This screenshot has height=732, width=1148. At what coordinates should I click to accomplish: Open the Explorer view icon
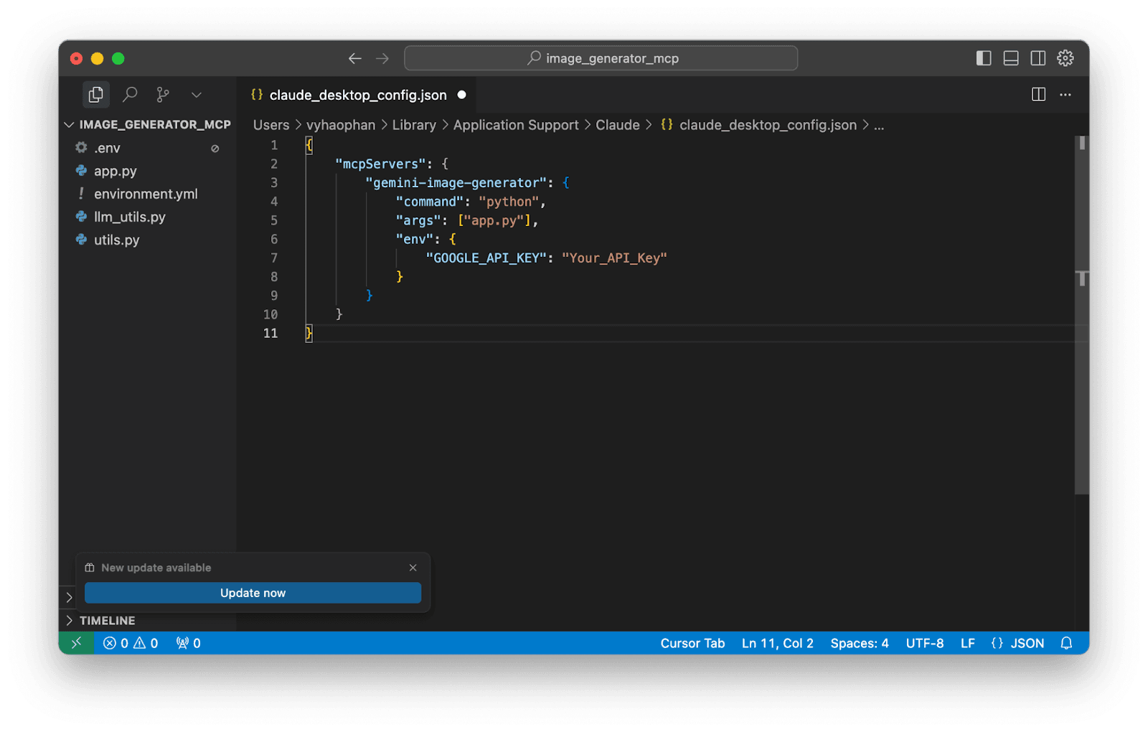pos(95,94)
